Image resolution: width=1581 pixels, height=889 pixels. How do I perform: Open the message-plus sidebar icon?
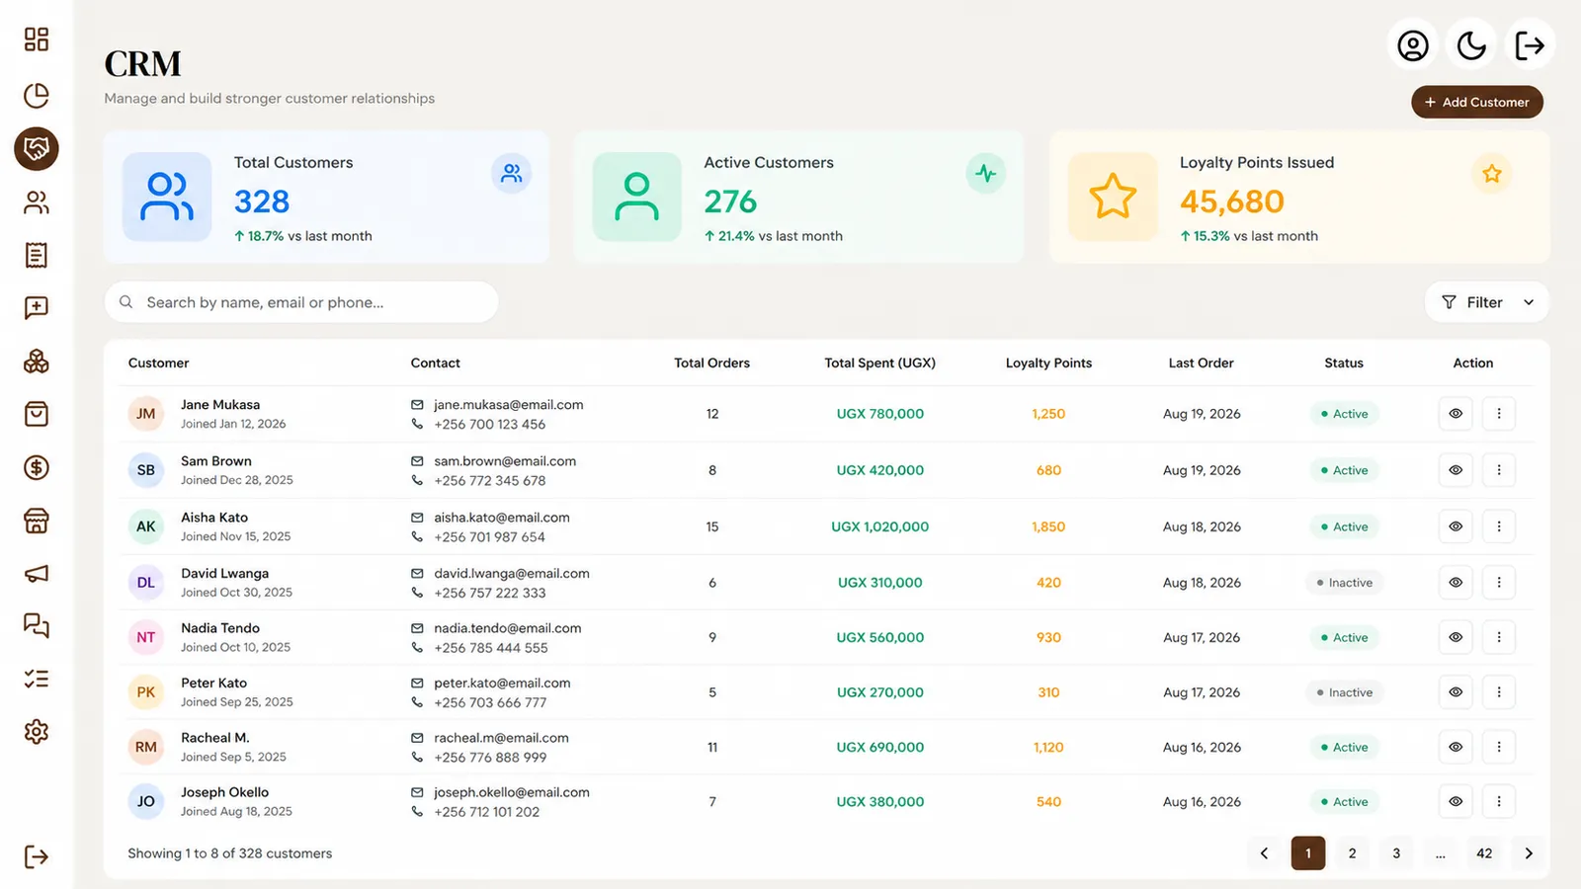pos(37,308)
